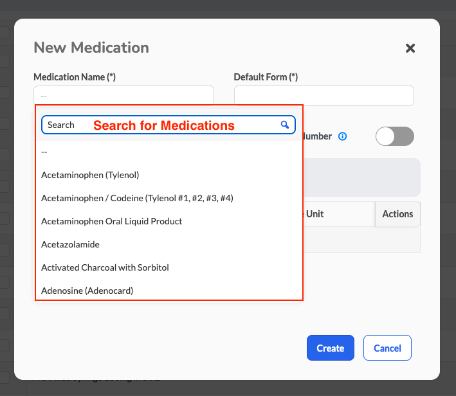Click inside the Search for Medications box
The width and height of the screenshot is (456, 396).
click(169, 125)
